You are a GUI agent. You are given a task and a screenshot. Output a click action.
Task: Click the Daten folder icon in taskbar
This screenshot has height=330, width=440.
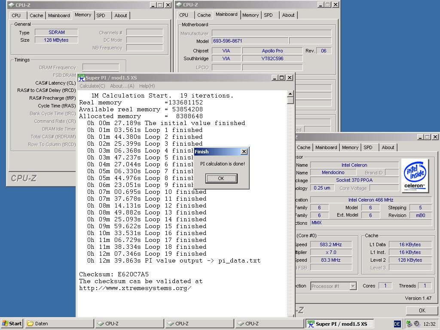[30, 324]
